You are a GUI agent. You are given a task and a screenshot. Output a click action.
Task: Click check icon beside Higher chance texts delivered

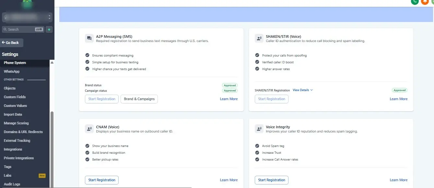87,69
